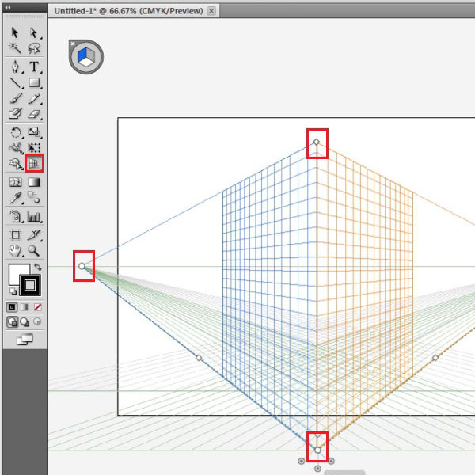
Task: Choose the Gradient tool
Action: 34,182
